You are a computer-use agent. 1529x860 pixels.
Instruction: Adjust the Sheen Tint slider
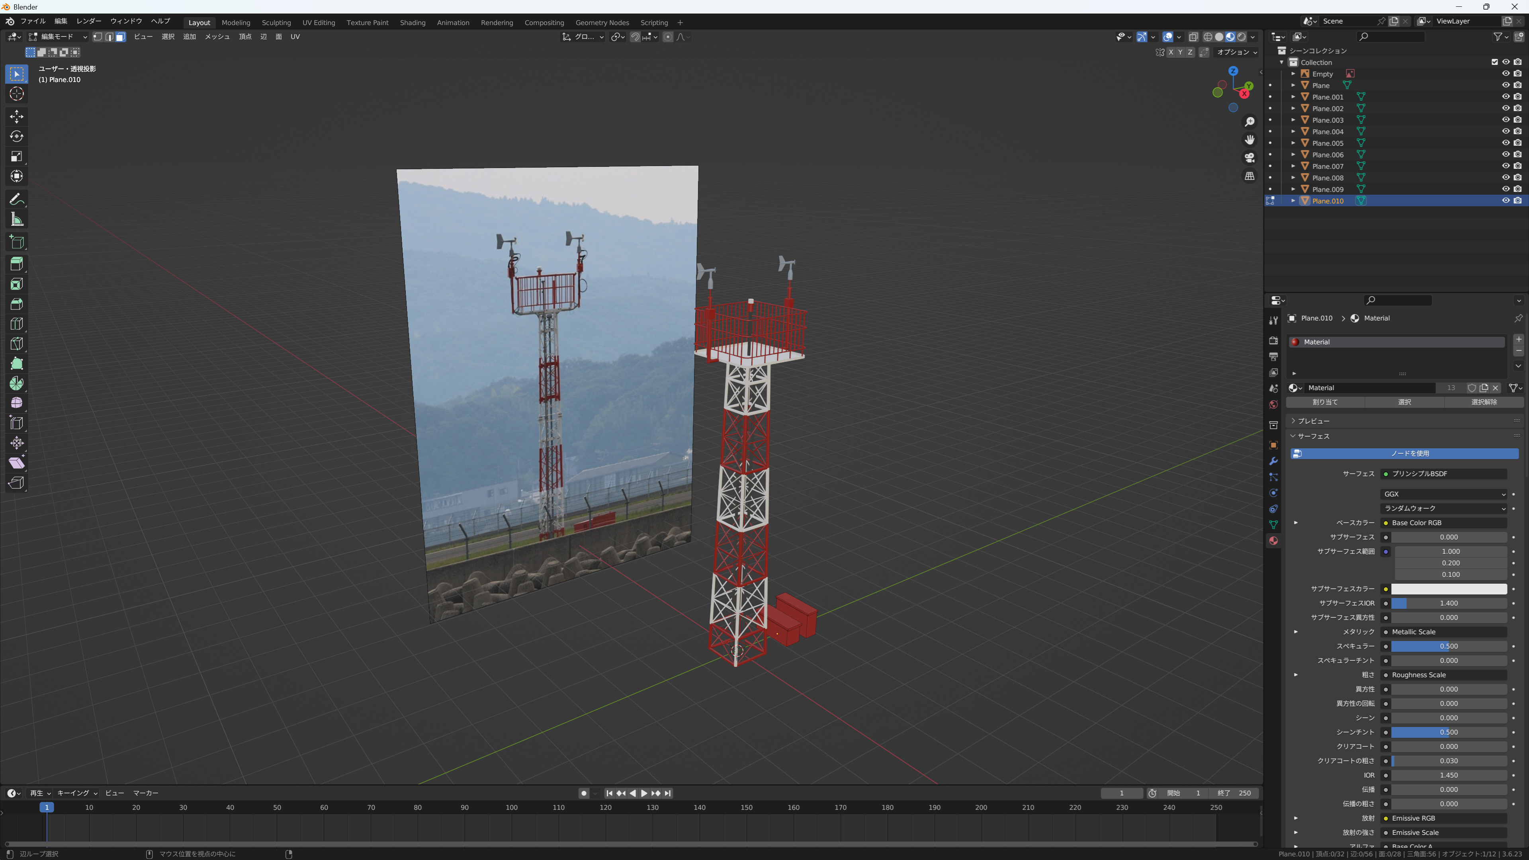[1449, 733]
